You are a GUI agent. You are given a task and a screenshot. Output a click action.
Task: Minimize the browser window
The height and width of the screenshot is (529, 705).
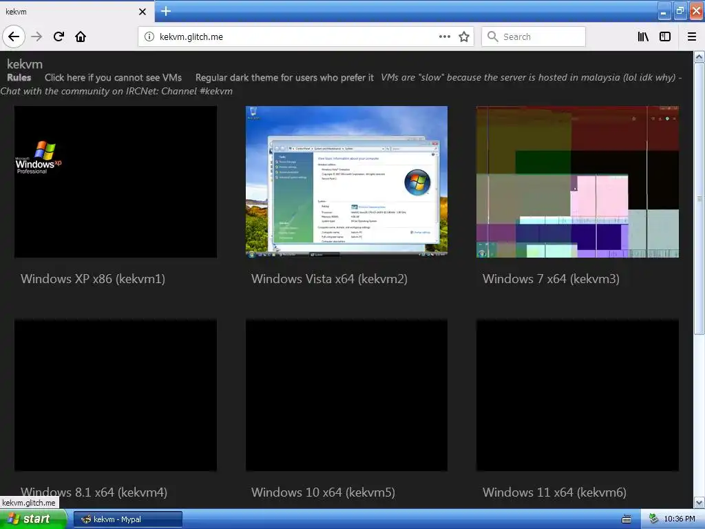pos(664,11)
